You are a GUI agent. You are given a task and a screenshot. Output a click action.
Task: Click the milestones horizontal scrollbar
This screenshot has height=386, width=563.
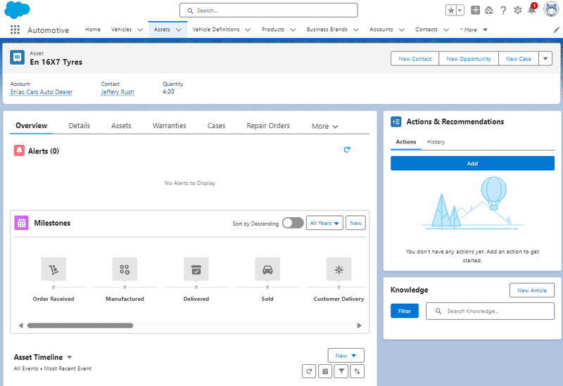(x=80, y=326)
